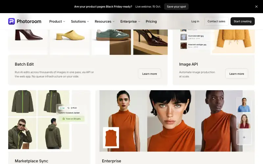Click the yellow mule shoe image

tap(70, 35)
